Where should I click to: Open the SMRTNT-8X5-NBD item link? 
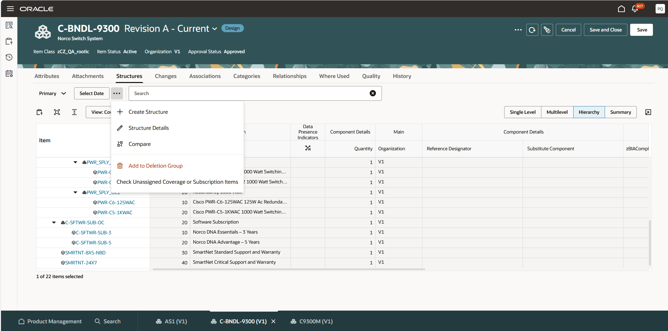(85, 253)
